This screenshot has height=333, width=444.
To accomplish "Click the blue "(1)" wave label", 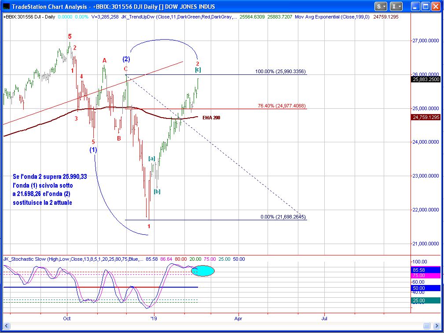I will click(93, 150).
